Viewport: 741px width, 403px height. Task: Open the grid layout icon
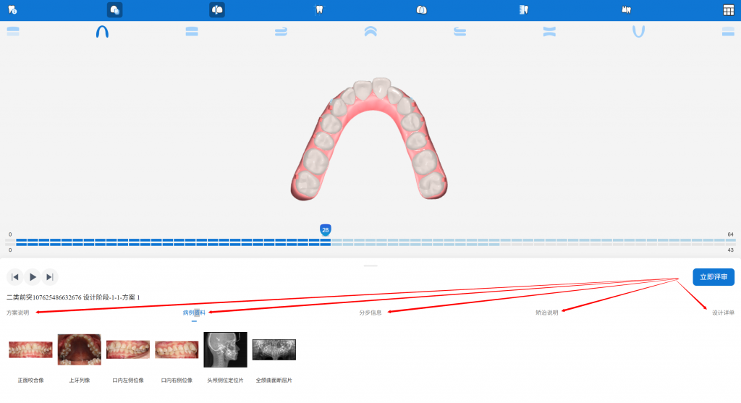coord(728,10)
